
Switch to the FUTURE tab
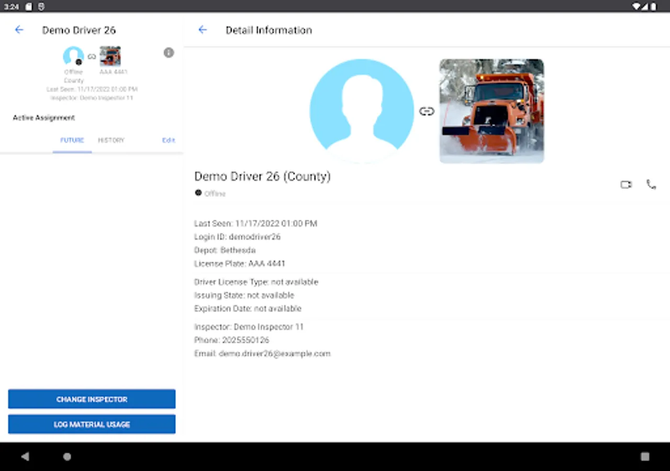tap(72, 140)
